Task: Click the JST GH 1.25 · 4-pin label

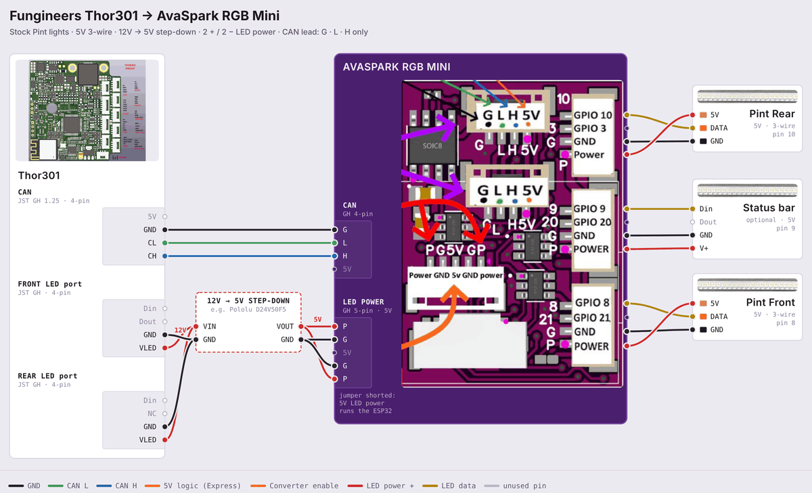Action: tap(53, 201)
